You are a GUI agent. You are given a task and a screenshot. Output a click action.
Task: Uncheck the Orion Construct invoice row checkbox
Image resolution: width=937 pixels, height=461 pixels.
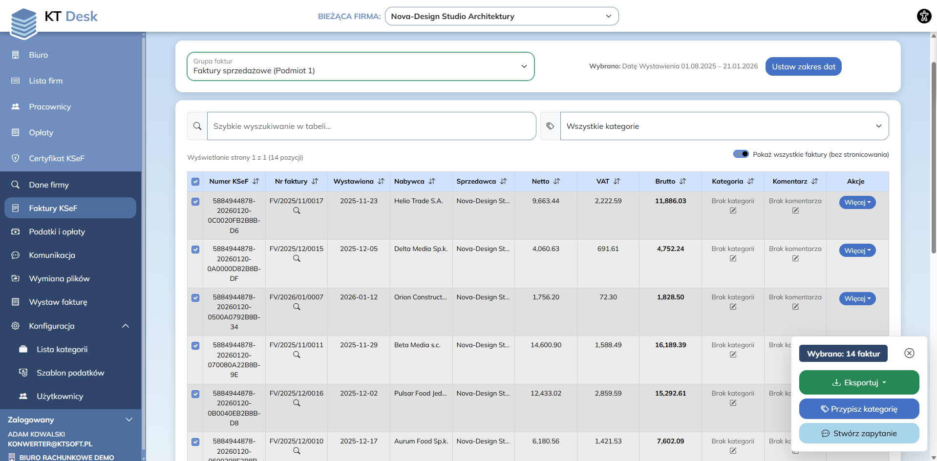195,298
